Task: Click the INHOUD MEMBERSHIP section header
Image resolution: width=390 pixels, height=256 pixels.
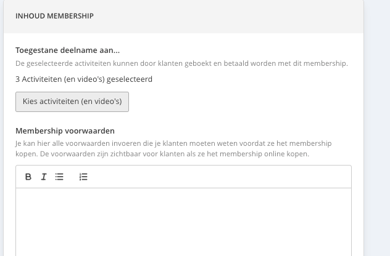Action: click(x=54, y=16)
